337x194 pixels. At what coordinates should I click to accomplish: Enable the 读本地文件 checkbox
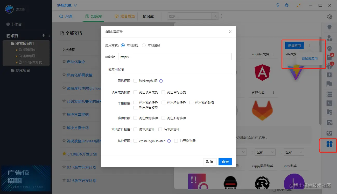[135, 129]
